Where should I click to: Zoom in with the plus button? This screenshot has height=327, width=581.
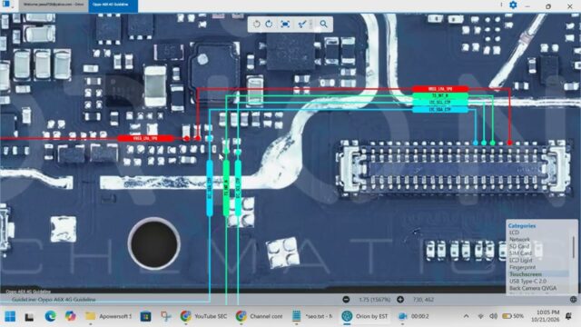(400, 299)
